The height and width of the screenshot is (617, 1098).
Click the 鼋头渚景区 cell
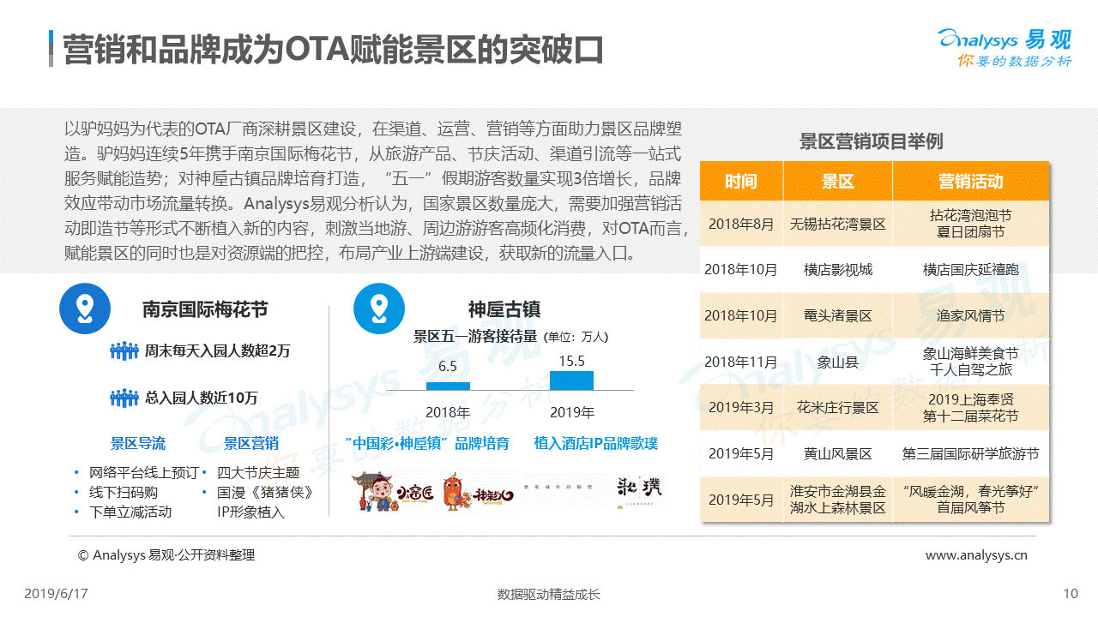click(838, 316)
